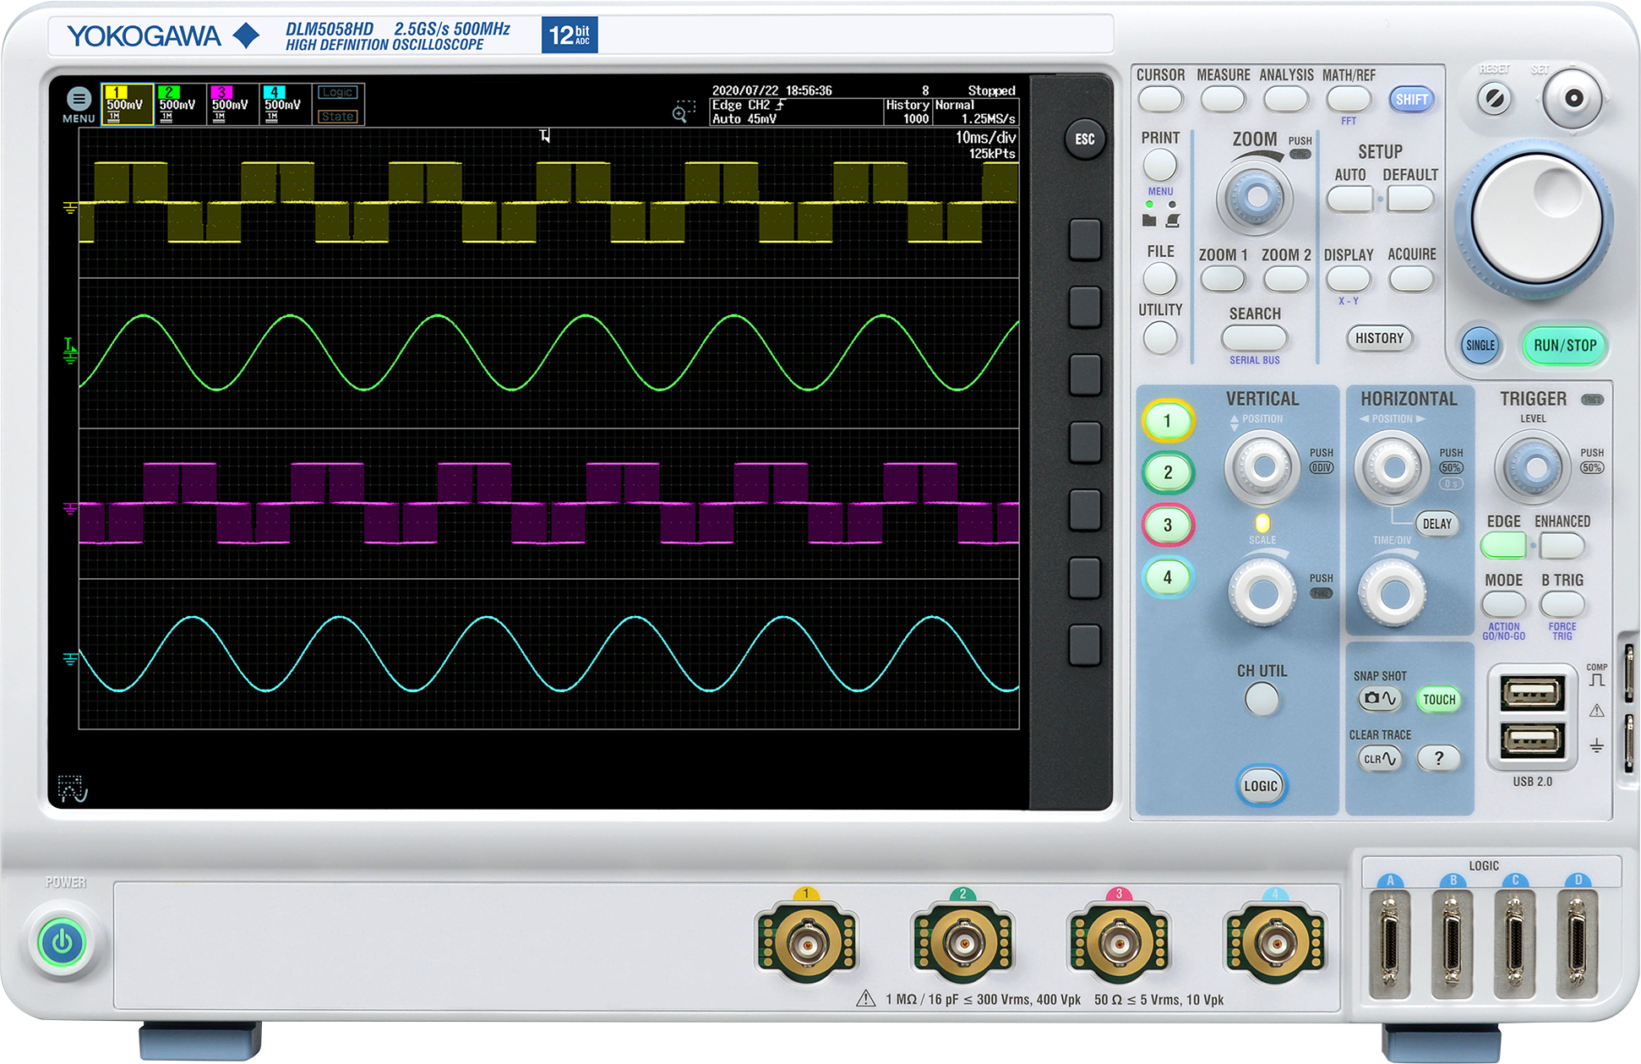Push the DISPLAY button
Image resolution: width=1641 pixels, height=1064 pixels.
point(1349,279)
